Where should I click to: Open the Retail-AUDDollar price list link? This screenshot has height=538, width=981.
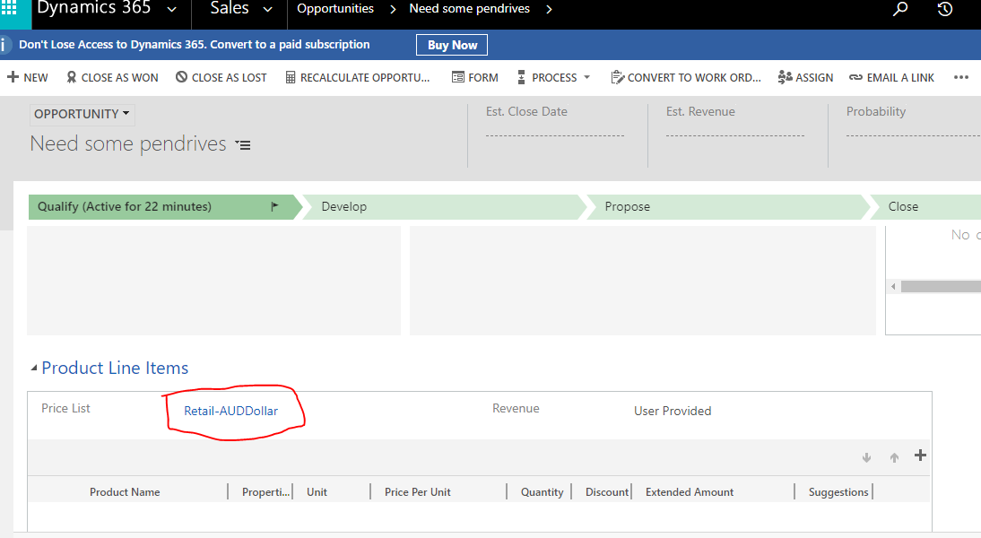click(230, 411)
